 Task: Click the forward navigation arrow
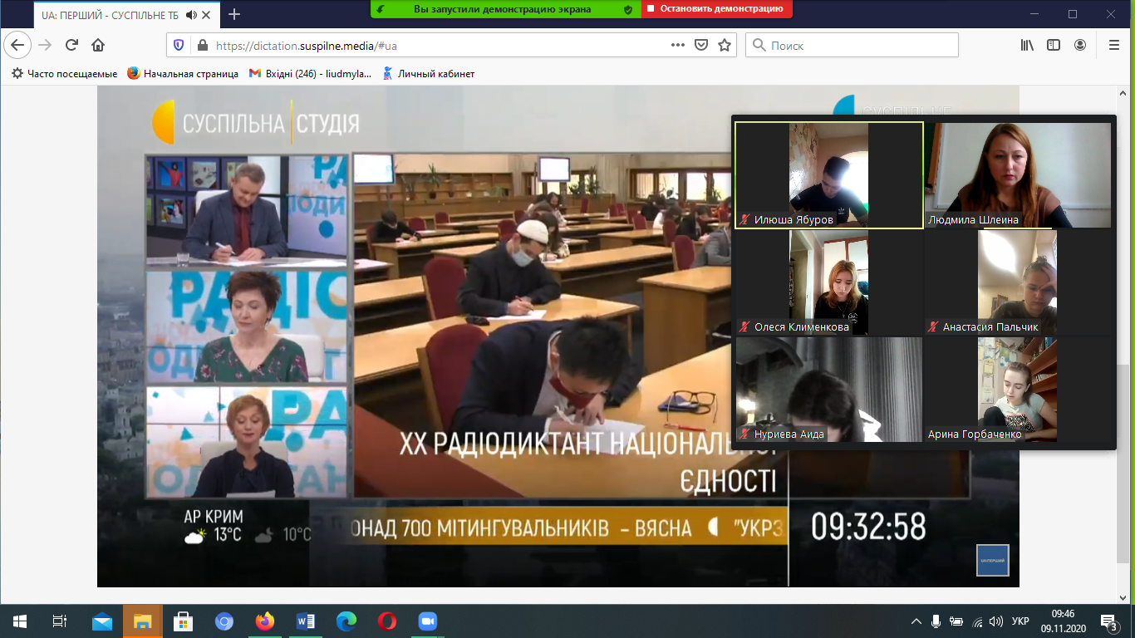coord(45,45)
